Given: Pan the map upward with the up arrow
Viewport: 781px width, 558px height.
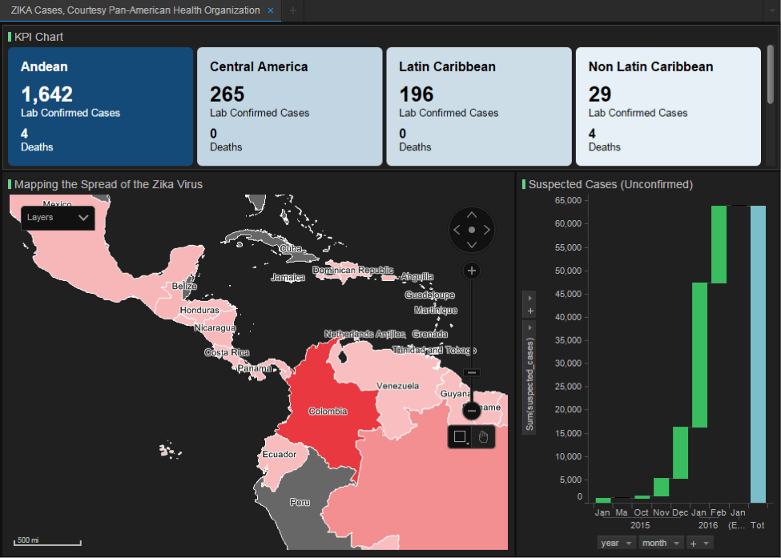Looking at the screenshot, I should pyautogui.click(x=472, y=215).
